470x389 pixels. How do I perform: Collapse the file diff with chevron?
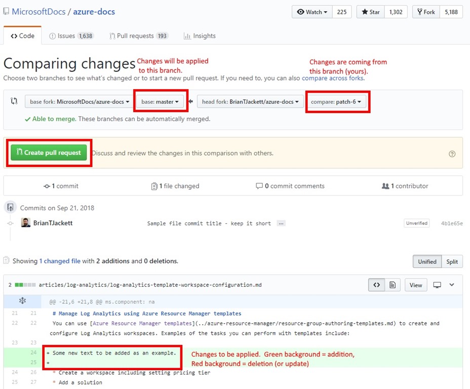coord(452,285)
